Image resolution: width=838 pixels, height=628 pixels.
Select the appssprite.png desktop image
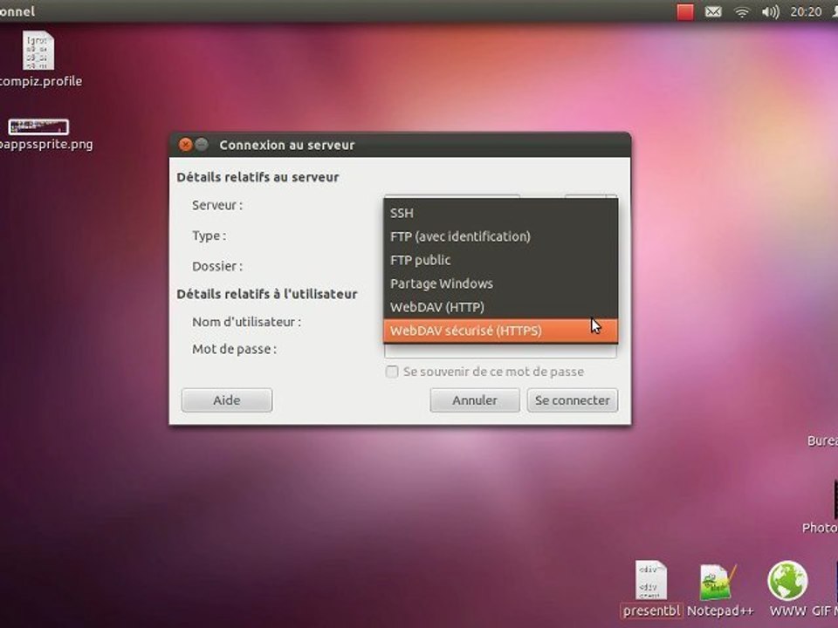coord(38,134)
